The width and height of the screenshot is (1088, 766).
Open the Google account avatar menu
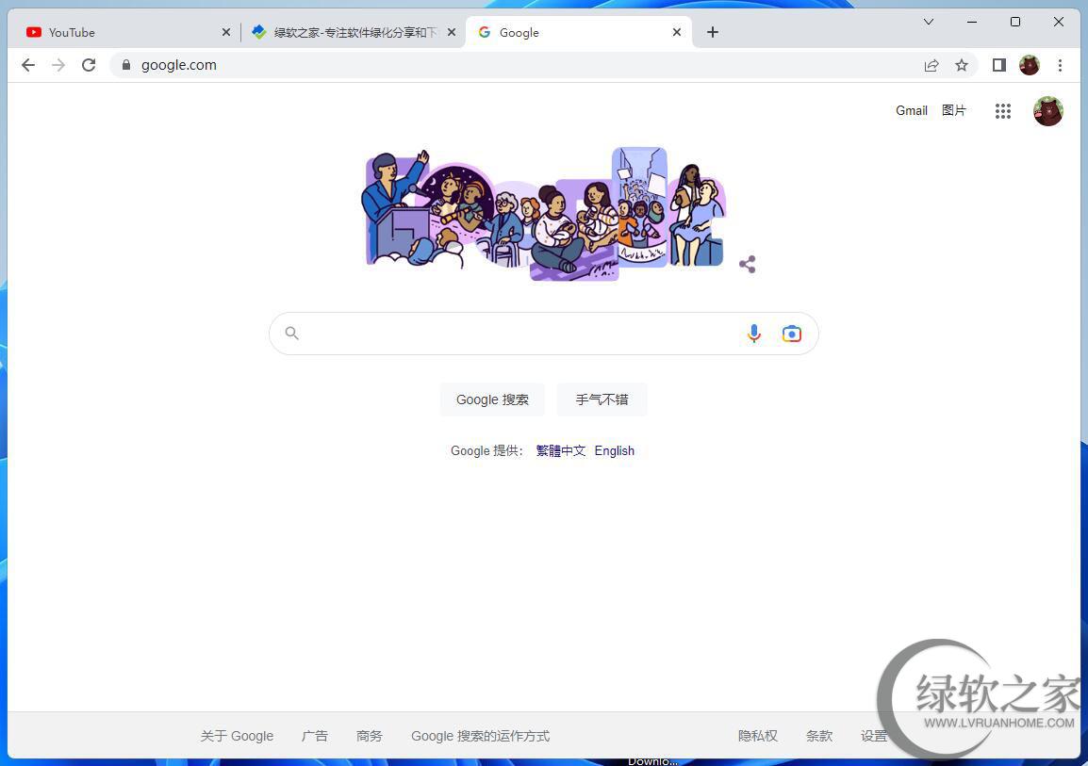(x=1047, y=111)
